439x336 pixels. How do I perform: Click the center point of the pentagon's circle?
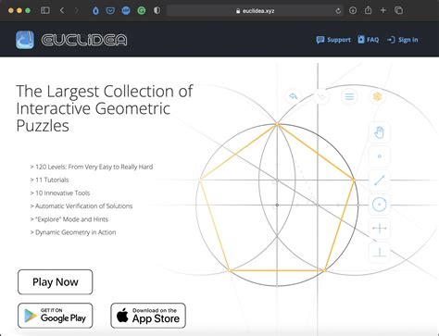click(x=277, y=205)
